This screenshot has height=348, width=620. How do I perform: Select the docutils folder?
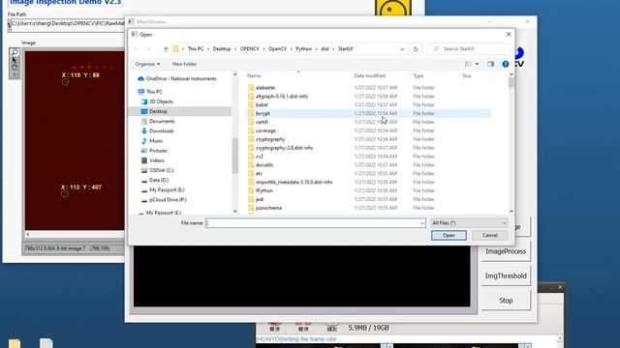[264, 165]
